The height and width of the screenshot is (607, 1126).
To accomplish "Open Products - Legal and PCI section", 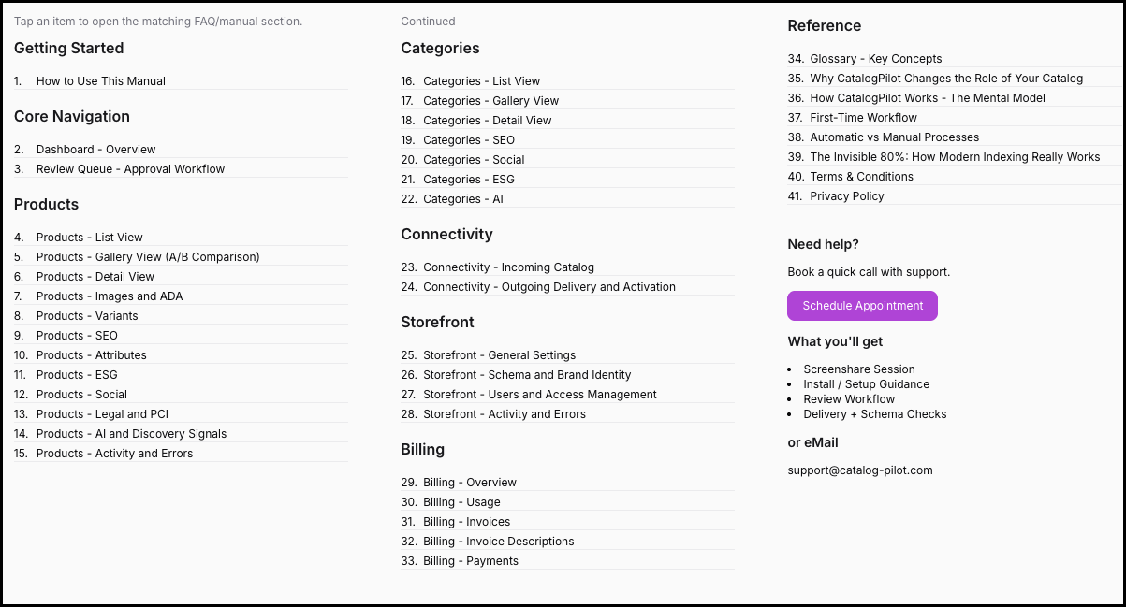I will point(102,414).
